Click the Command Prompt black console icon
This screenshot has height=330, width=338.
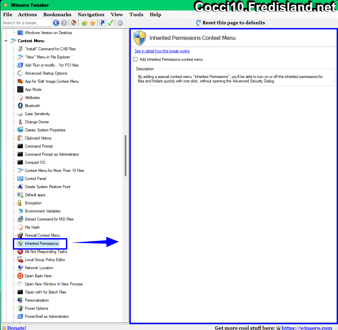(x=20, y=146)
